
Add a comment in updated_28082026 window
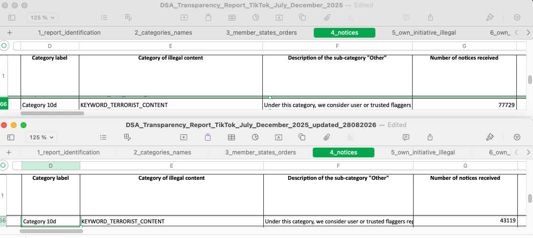(406, 137)
